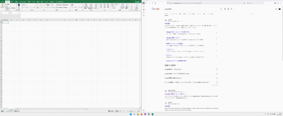Image resolution: width=283 pixels, height=116 pixels.
Task: Switch to the Page Layout tab in Excel
Action: [x=23, y=2]
